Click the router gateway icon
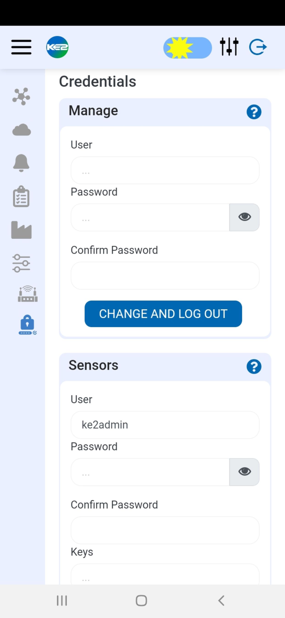This screenshot has width=285, height=618. click(27, 293)
